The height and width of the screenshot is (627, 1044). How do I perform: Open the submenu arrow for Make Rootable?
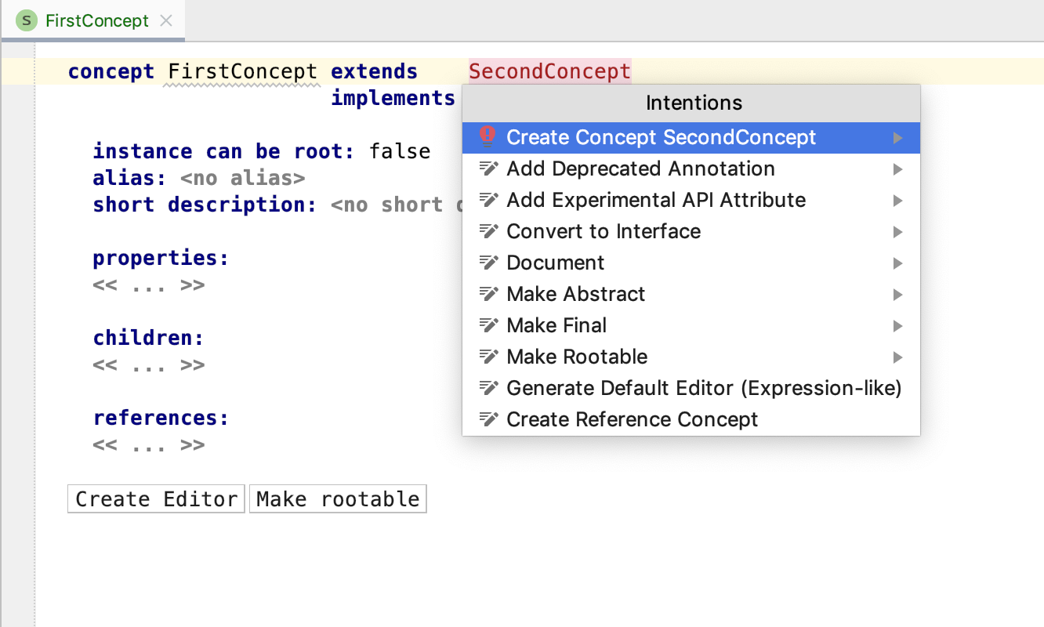897,357
